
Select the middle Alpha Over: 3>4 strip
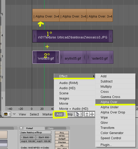[x=73, y=15]
